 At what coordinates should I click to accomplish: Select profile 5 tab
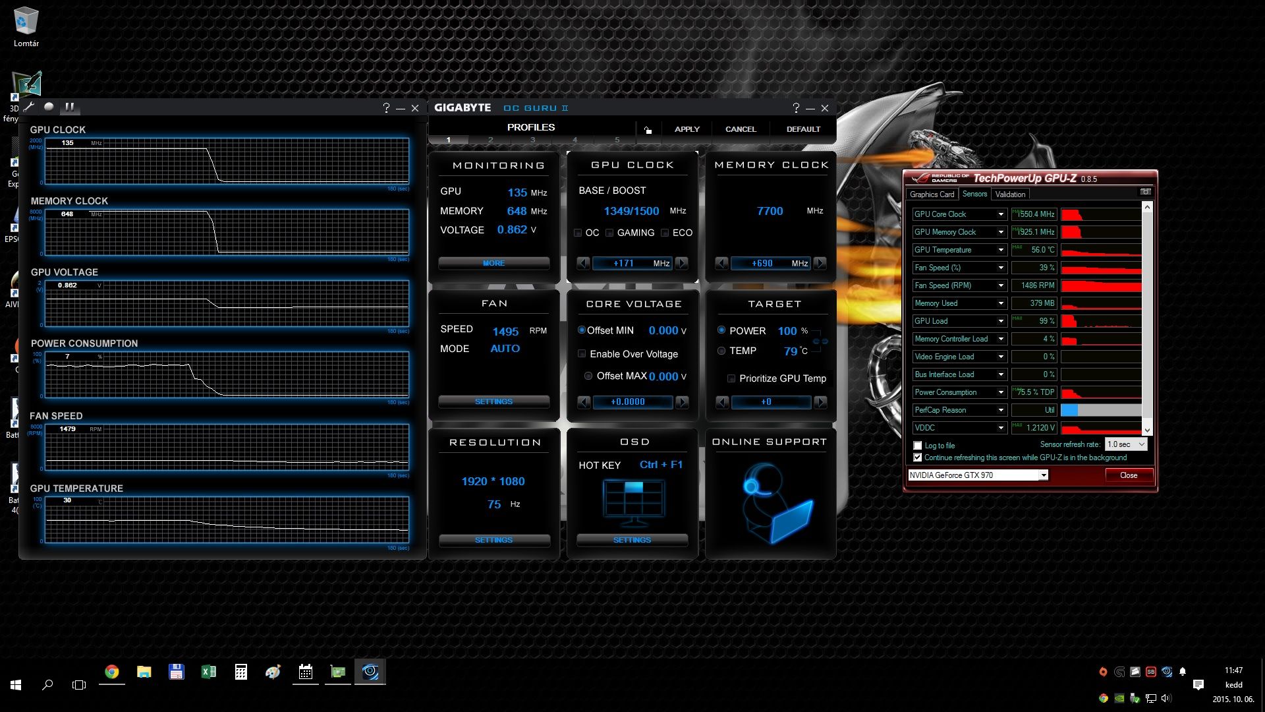617,140
